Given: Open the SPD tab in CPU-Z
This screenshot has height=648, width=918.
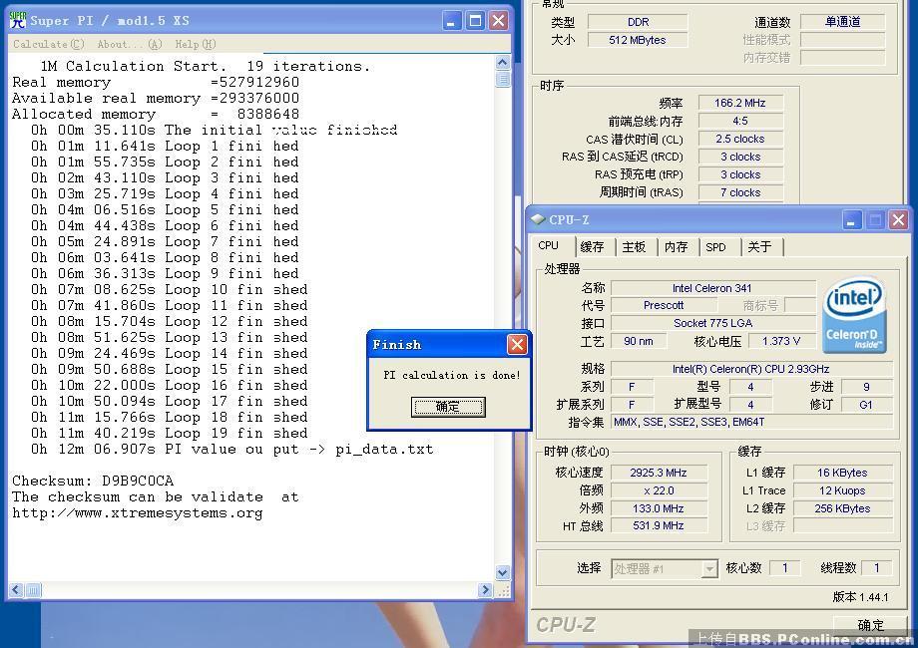Looking at the screenshot, I should (x=715, y=247).
